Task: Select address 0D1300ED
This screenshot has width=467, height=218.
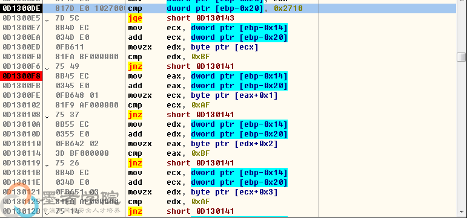Action: [x=21, y=47]
